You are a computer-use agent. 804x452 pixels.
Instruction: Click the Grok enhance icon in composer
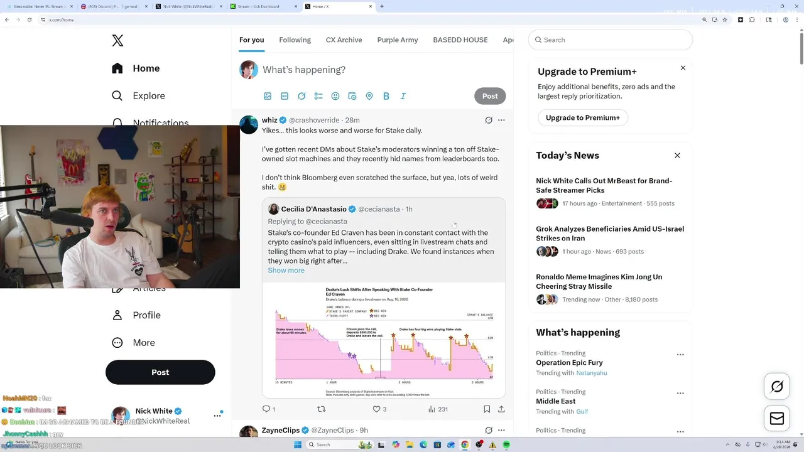pyautogui.click(x=301, y=96)
